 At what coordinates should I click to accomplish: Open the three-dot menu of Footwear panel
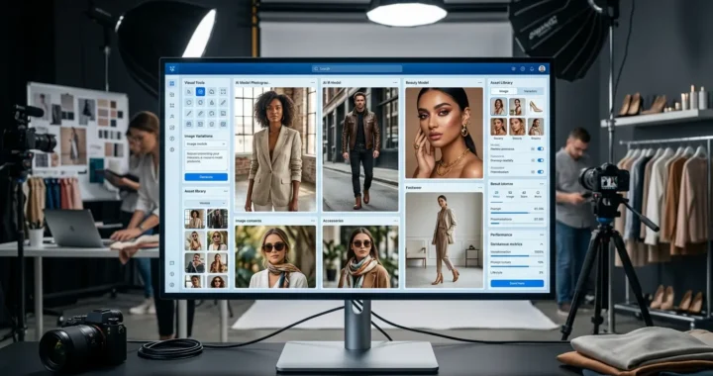click(479, 187)
